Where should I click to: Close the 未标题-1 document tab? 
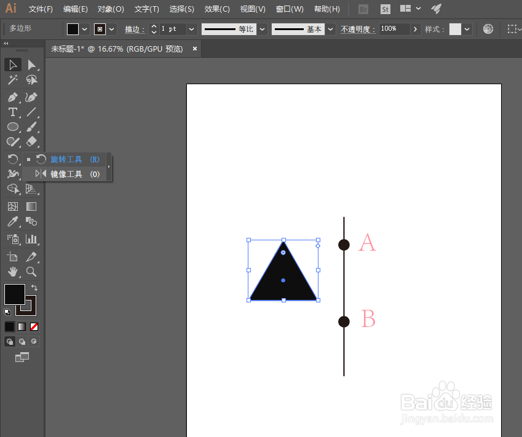click(195, 49)
